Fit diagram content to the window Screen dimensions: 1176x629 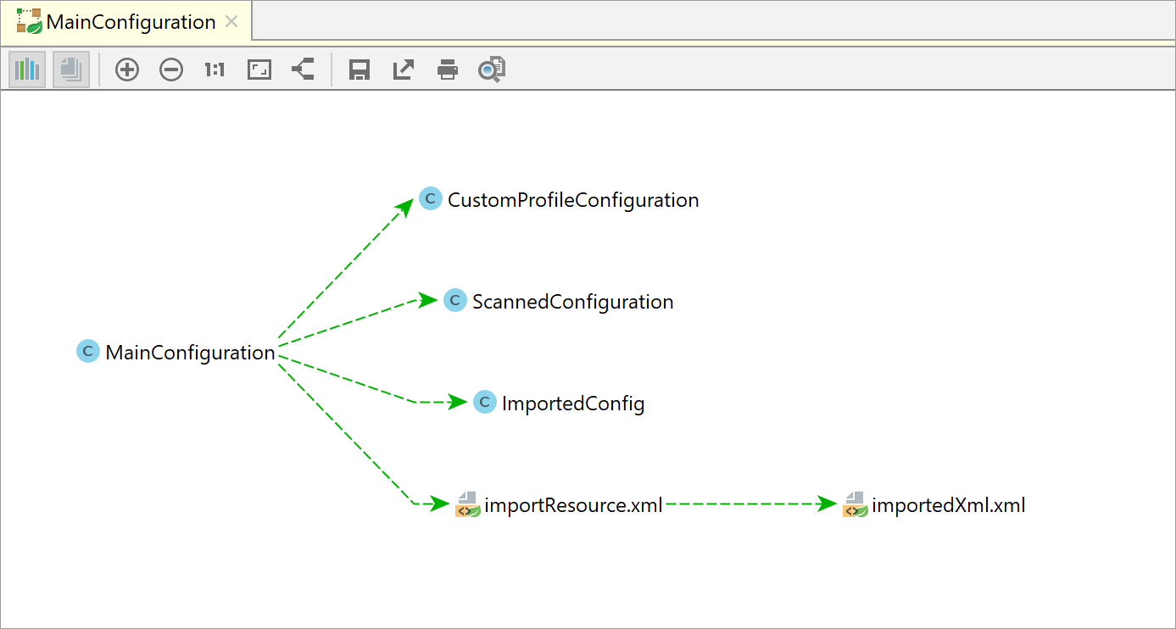[259, 70]
